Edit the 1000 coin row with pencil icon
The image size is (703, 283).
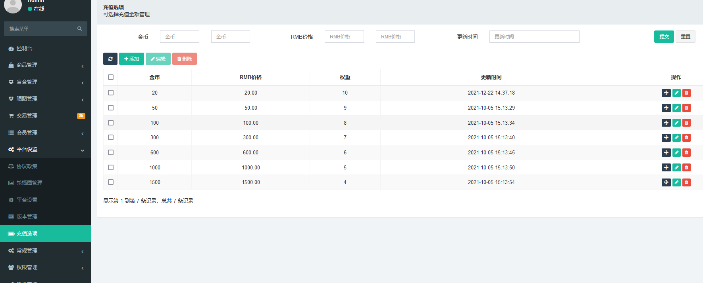(676, 167)
